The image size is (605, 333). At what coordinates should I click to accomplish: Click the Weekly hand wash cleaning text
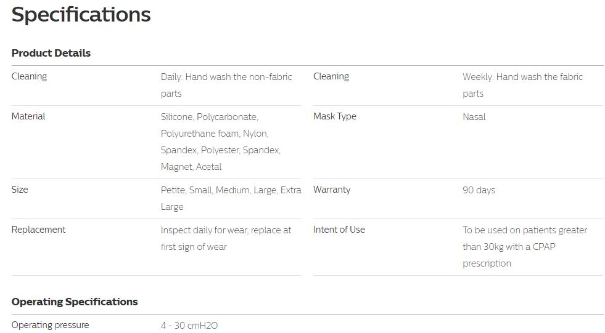pyautogui.click(x=522, y=85)
